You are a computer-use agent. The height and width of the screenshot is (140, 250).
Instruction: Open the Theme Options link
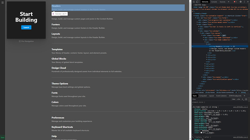point(60,83)
